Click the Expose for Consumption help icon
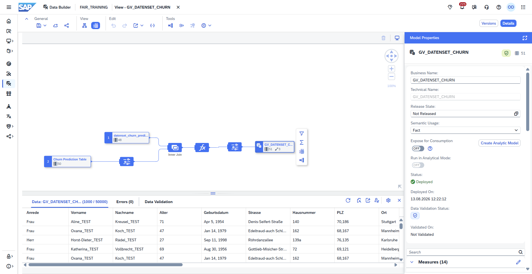This screenshot has height=274, width=532. 430,148
